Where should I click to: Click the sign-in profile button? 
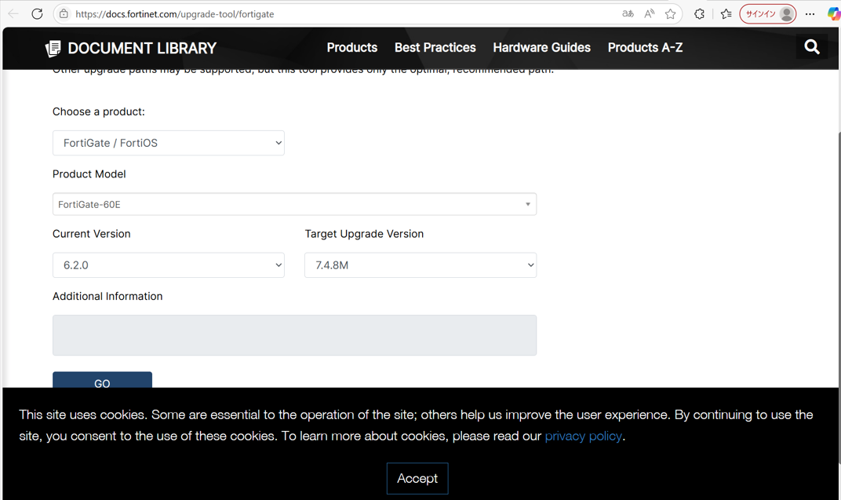click(767, 14)
